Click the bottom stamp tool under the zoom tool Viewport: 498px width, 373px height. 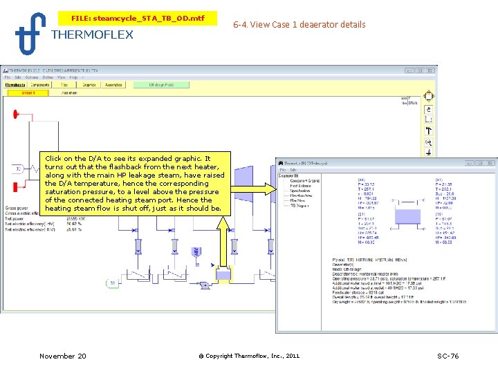(428, 153)
